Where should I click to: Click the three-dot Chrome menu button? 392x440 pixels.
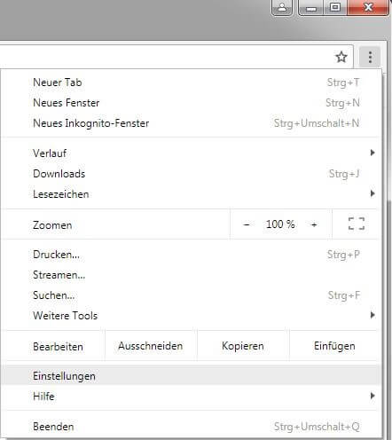tap(370, 57)
